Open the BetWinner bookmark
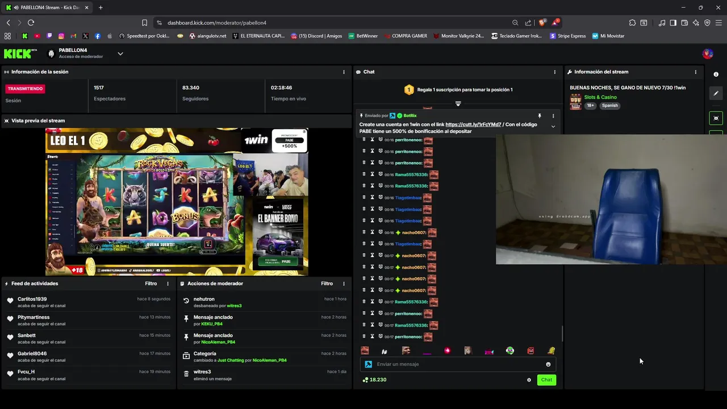 pyautogui.click(x=362, y=36)
